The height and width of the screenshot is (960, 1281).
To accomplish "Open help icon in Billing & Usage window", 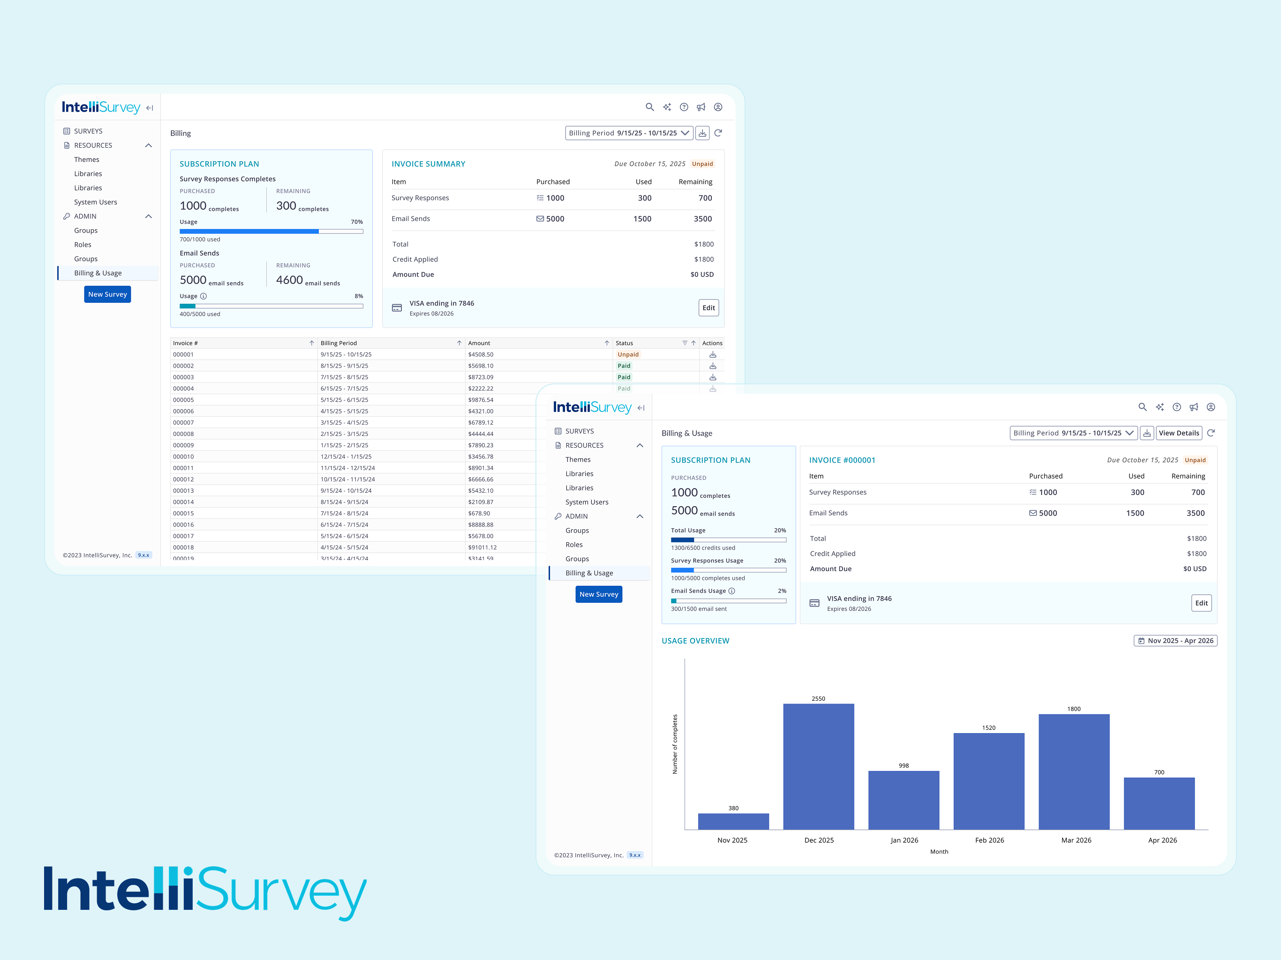I will coord(1177,407).
